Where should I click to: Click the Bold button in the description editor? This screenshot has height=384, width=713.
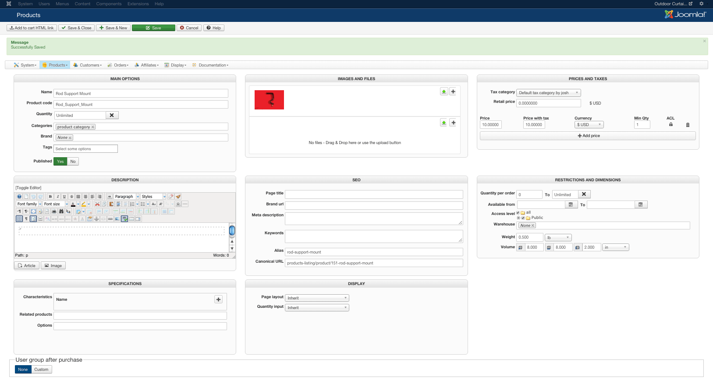click(x=50, y=197)
